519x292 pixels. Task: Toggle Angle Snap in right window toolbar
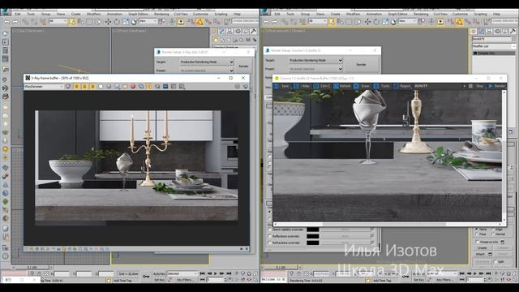pos(459,22)
